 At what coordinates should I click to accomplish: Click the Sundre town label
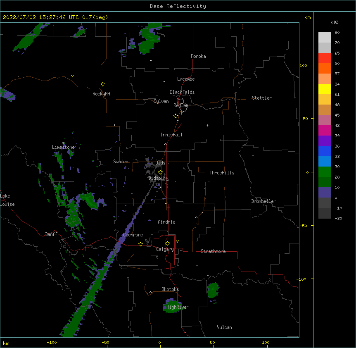tap(121, 162)
